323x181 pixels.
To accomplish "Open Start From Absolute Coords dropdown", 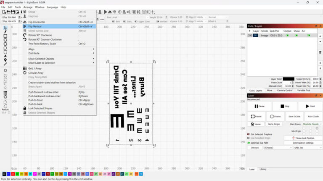I will pos(311,124).
